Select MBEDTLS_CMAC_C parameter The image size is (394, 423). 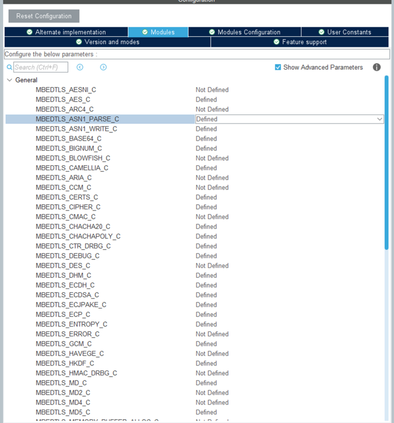click(x=66, y=217)
